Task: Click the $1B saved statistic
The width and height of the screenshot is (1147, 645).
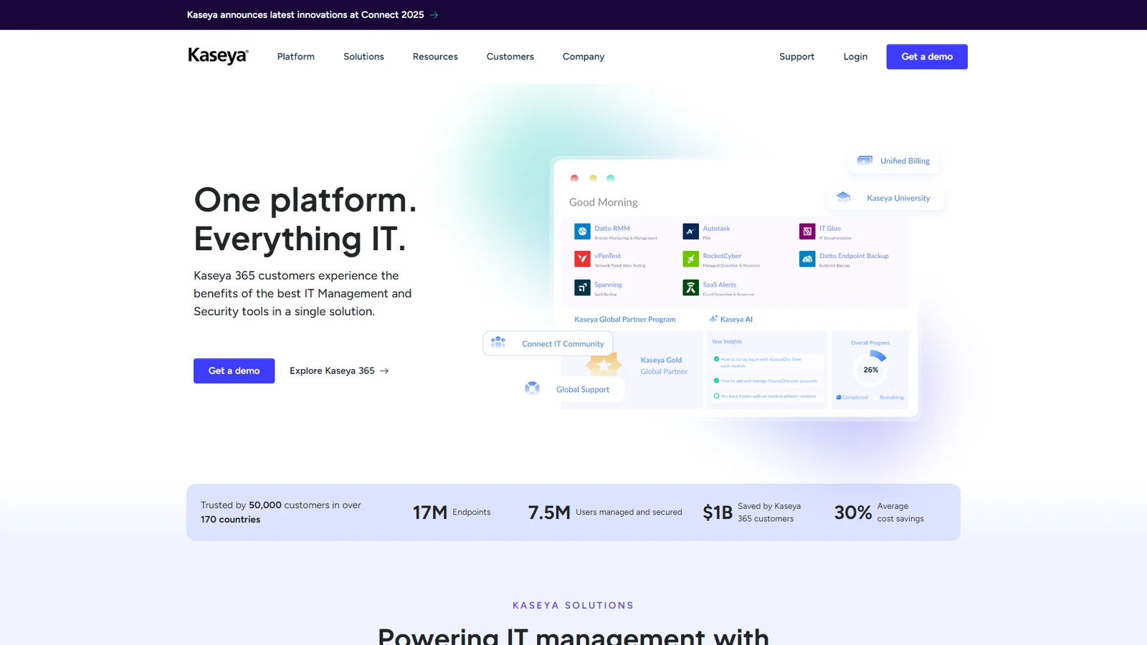Action: (x=752, y=512)
